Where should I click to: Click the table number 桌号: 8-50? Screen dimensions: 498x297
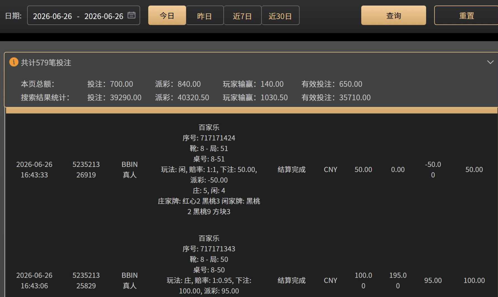(x=209, y=270)
